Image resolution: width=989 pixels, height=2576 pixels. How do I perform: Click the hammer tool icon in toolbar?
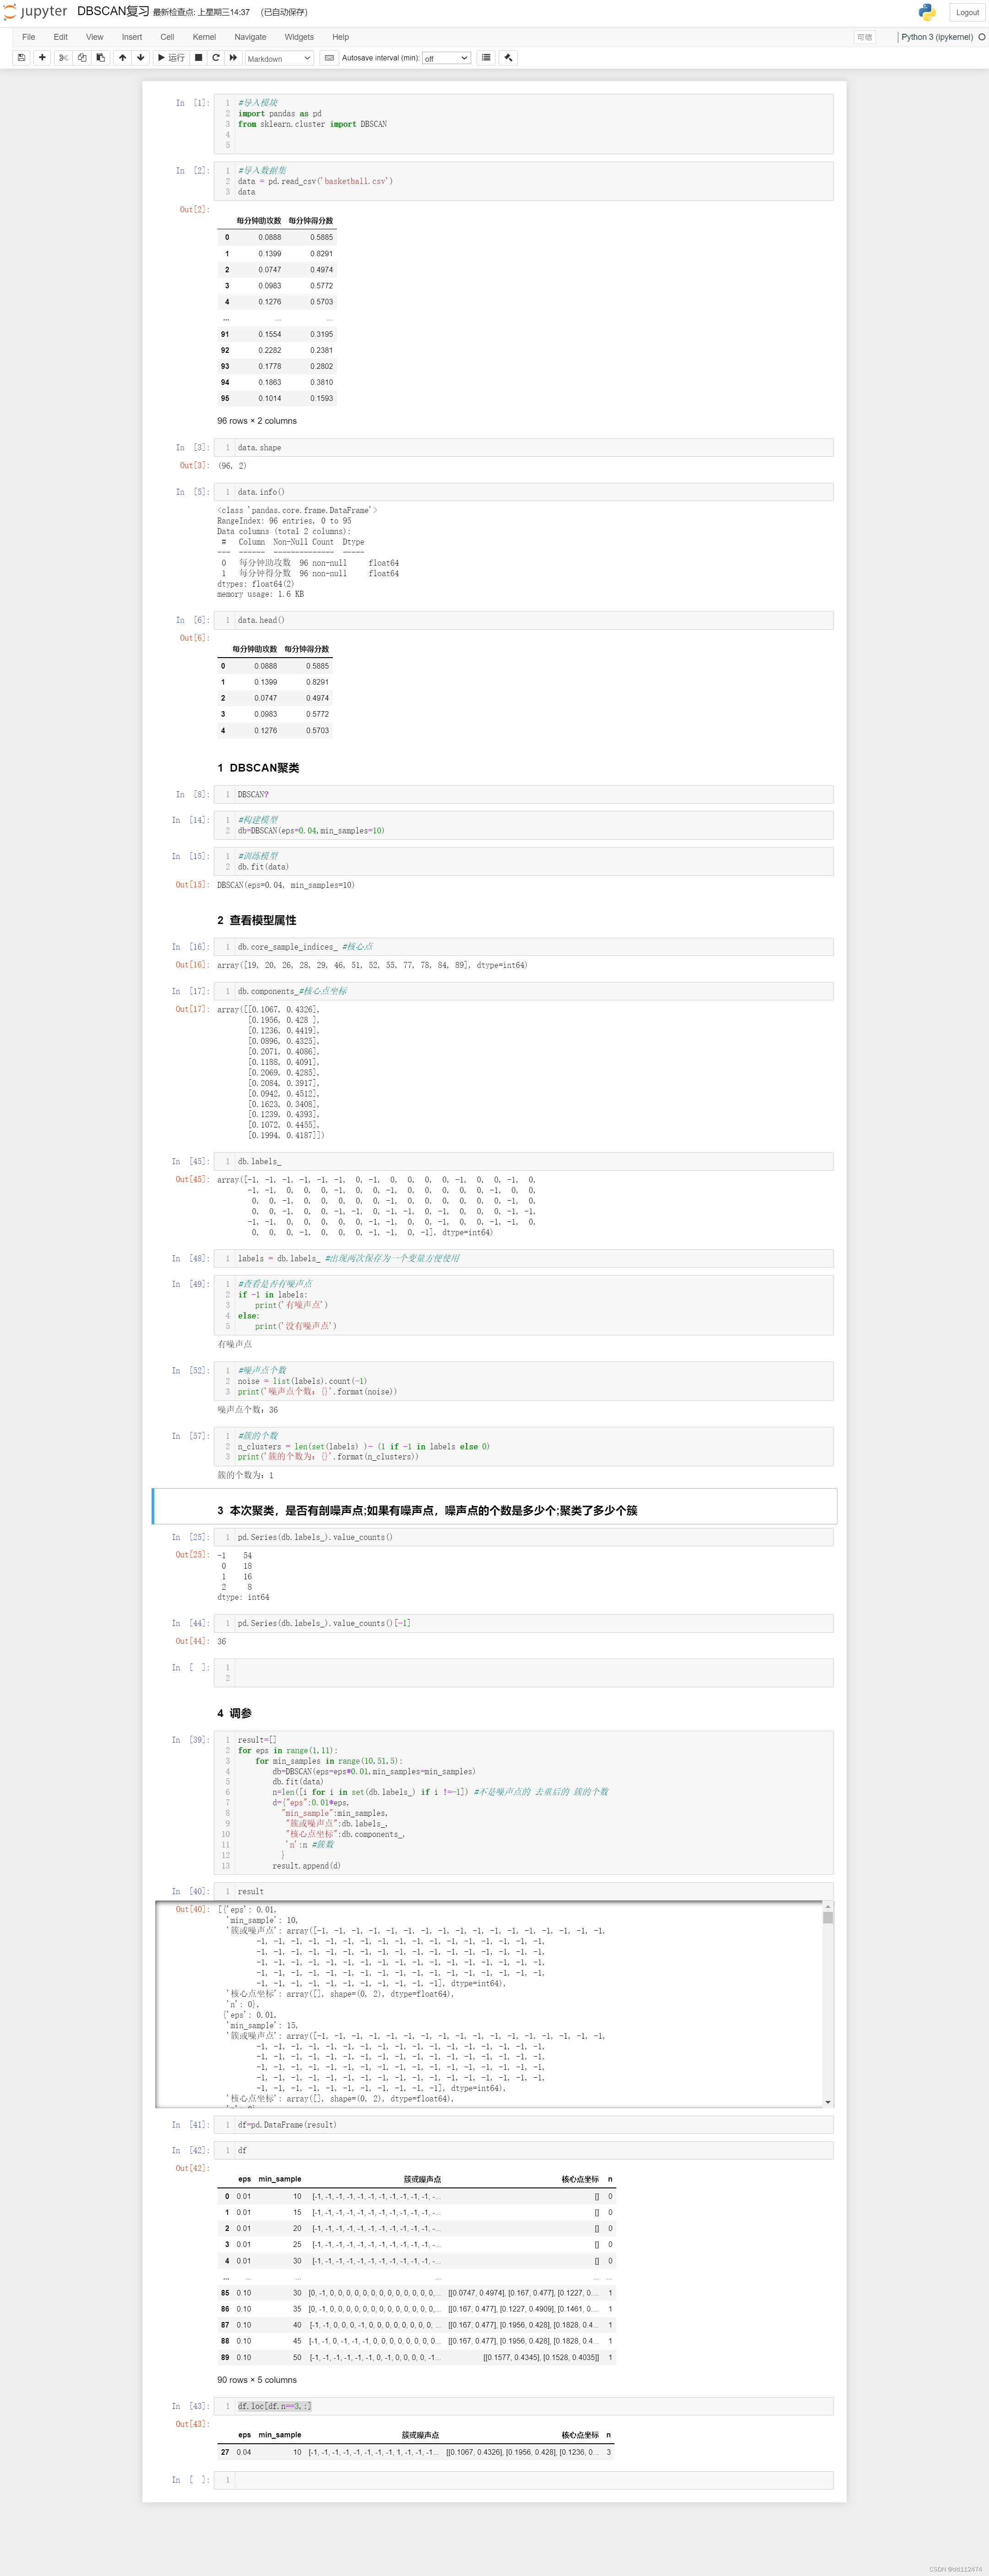[x=509, y=58]
